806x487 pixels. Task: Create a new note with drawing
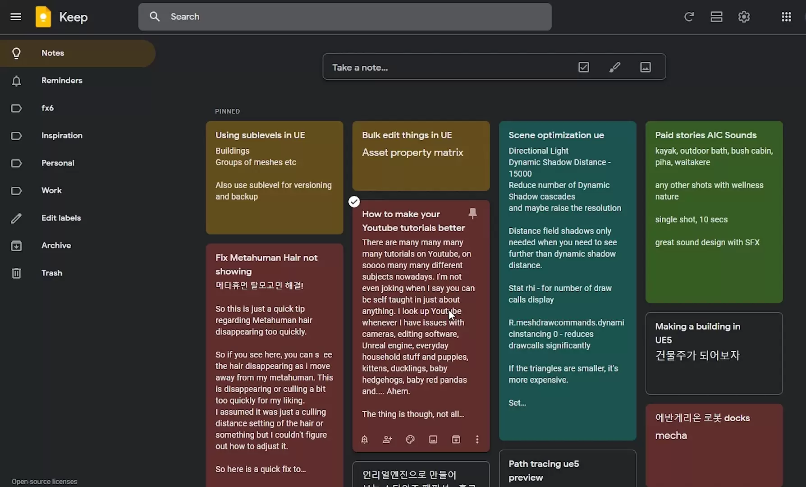coord(615,67)
